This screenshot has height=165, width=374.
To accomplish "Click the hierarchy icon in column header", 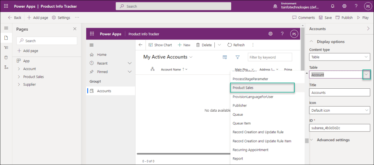I will click(x=153, y=69).
